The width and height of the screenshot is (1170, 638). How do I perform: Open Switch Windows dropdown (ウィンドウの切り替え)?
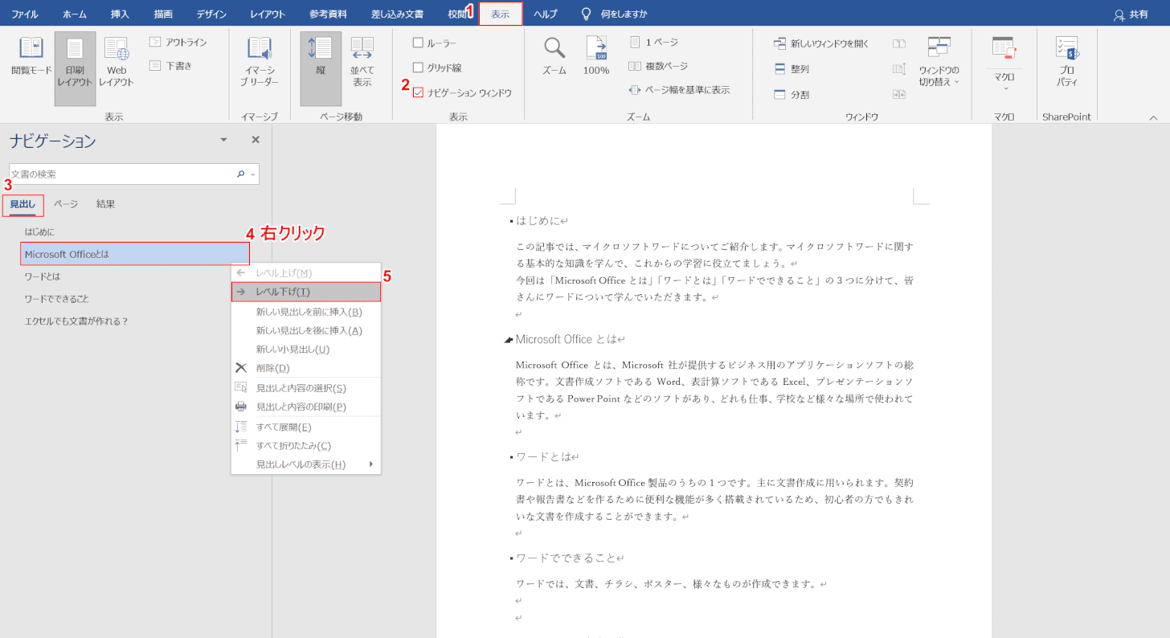(x=939, y=62)
